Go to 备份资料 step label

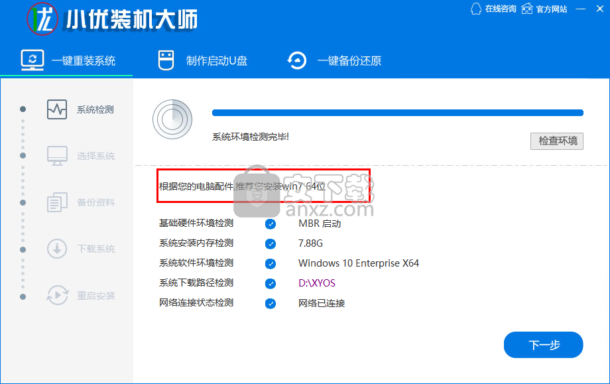[95, 202]
